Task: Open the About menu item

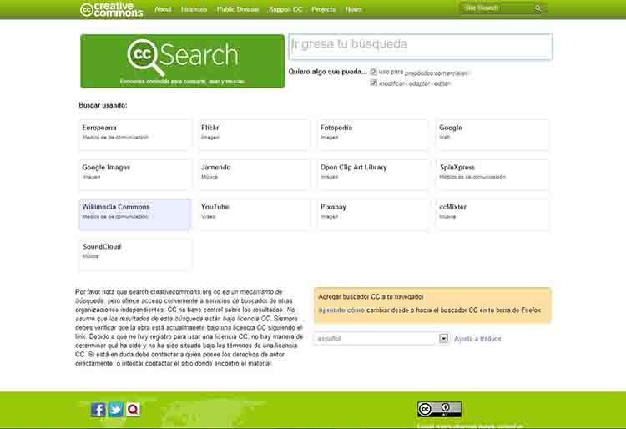Action: point(163,9)
